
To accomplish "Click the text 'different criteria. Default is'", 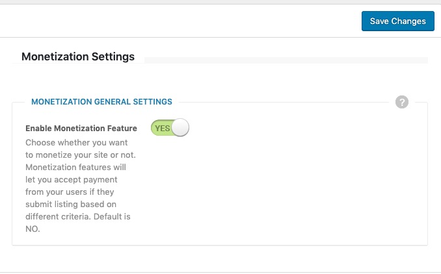I will (x=78, y=217).
